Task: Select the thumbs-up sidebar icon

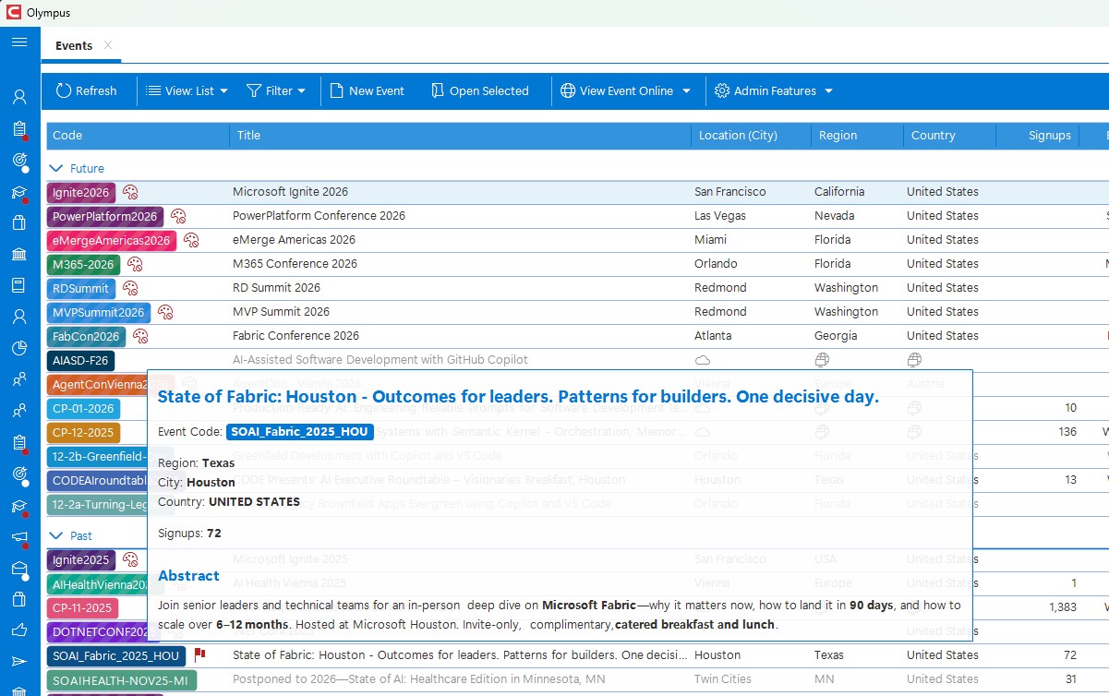Action: (x=19, y=630)
